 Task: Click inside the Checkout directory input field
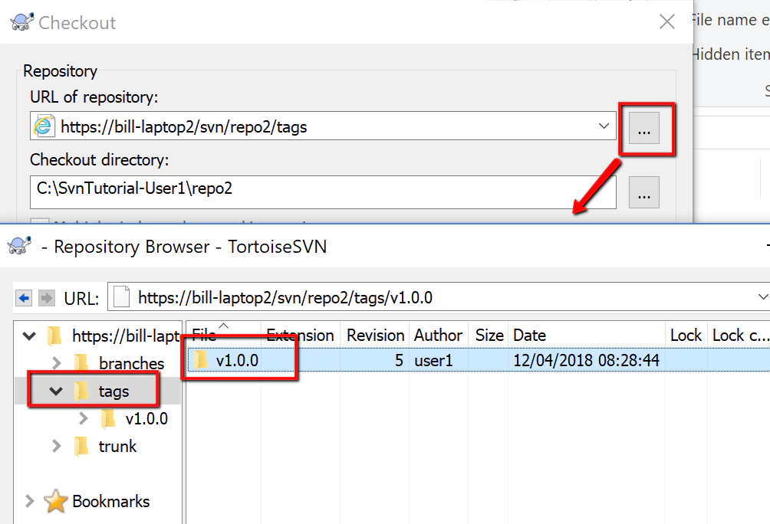click(307, 192)
